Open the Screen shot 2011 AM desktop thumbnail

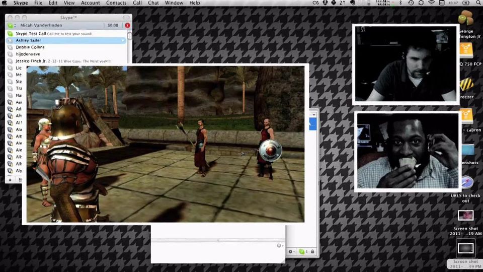point(466,215)
